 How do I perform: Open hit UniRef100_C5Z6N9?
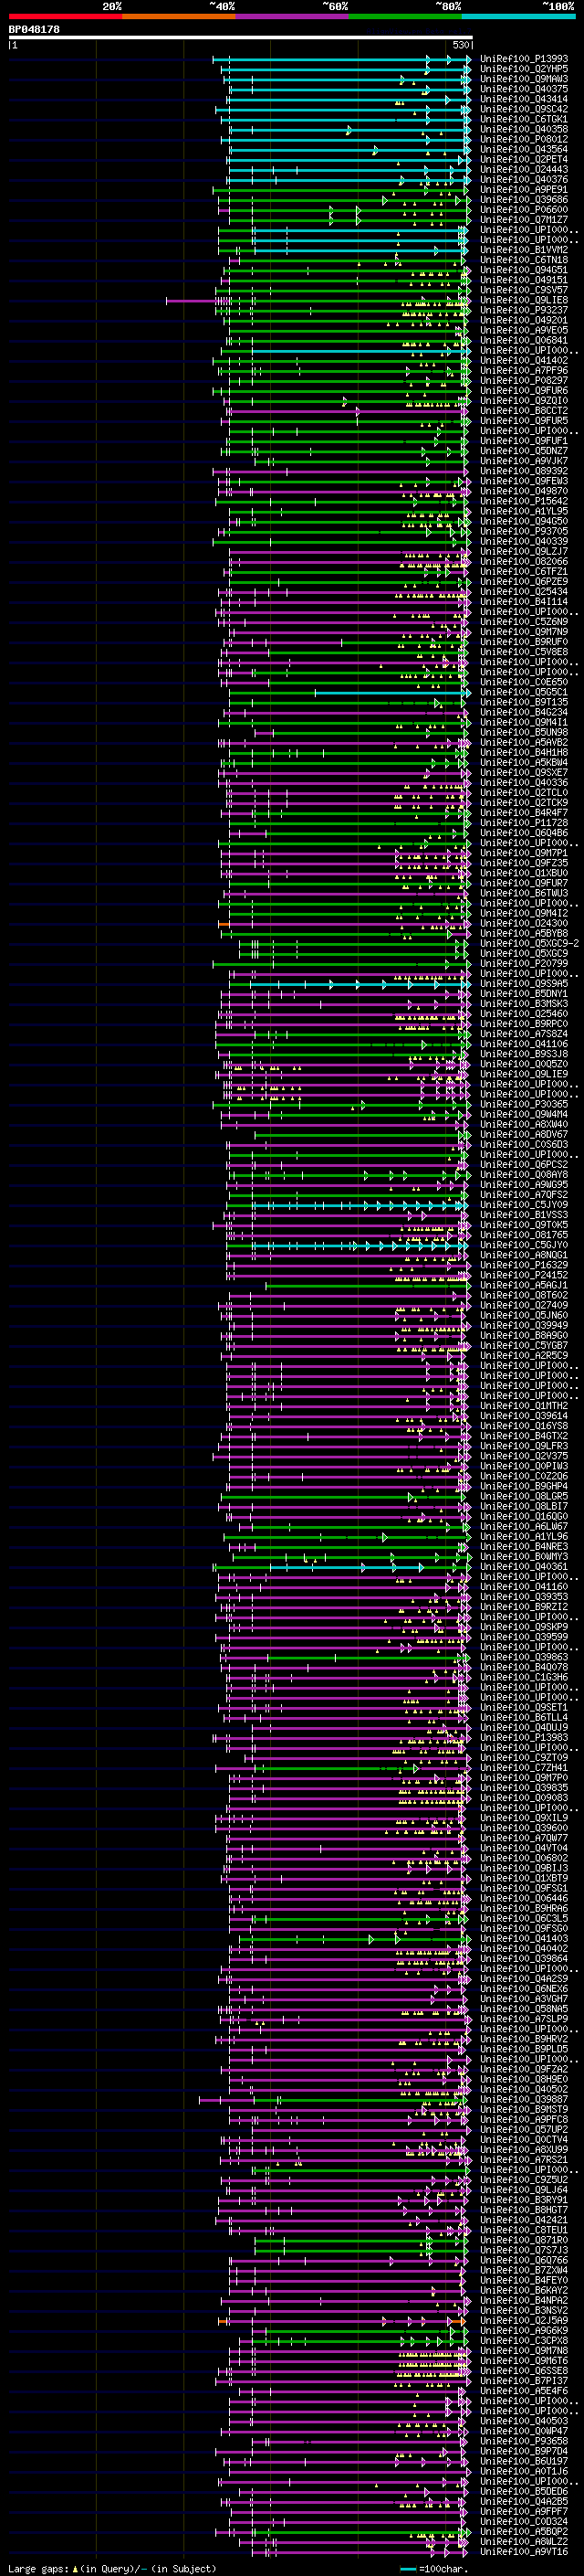click(523, 621)
